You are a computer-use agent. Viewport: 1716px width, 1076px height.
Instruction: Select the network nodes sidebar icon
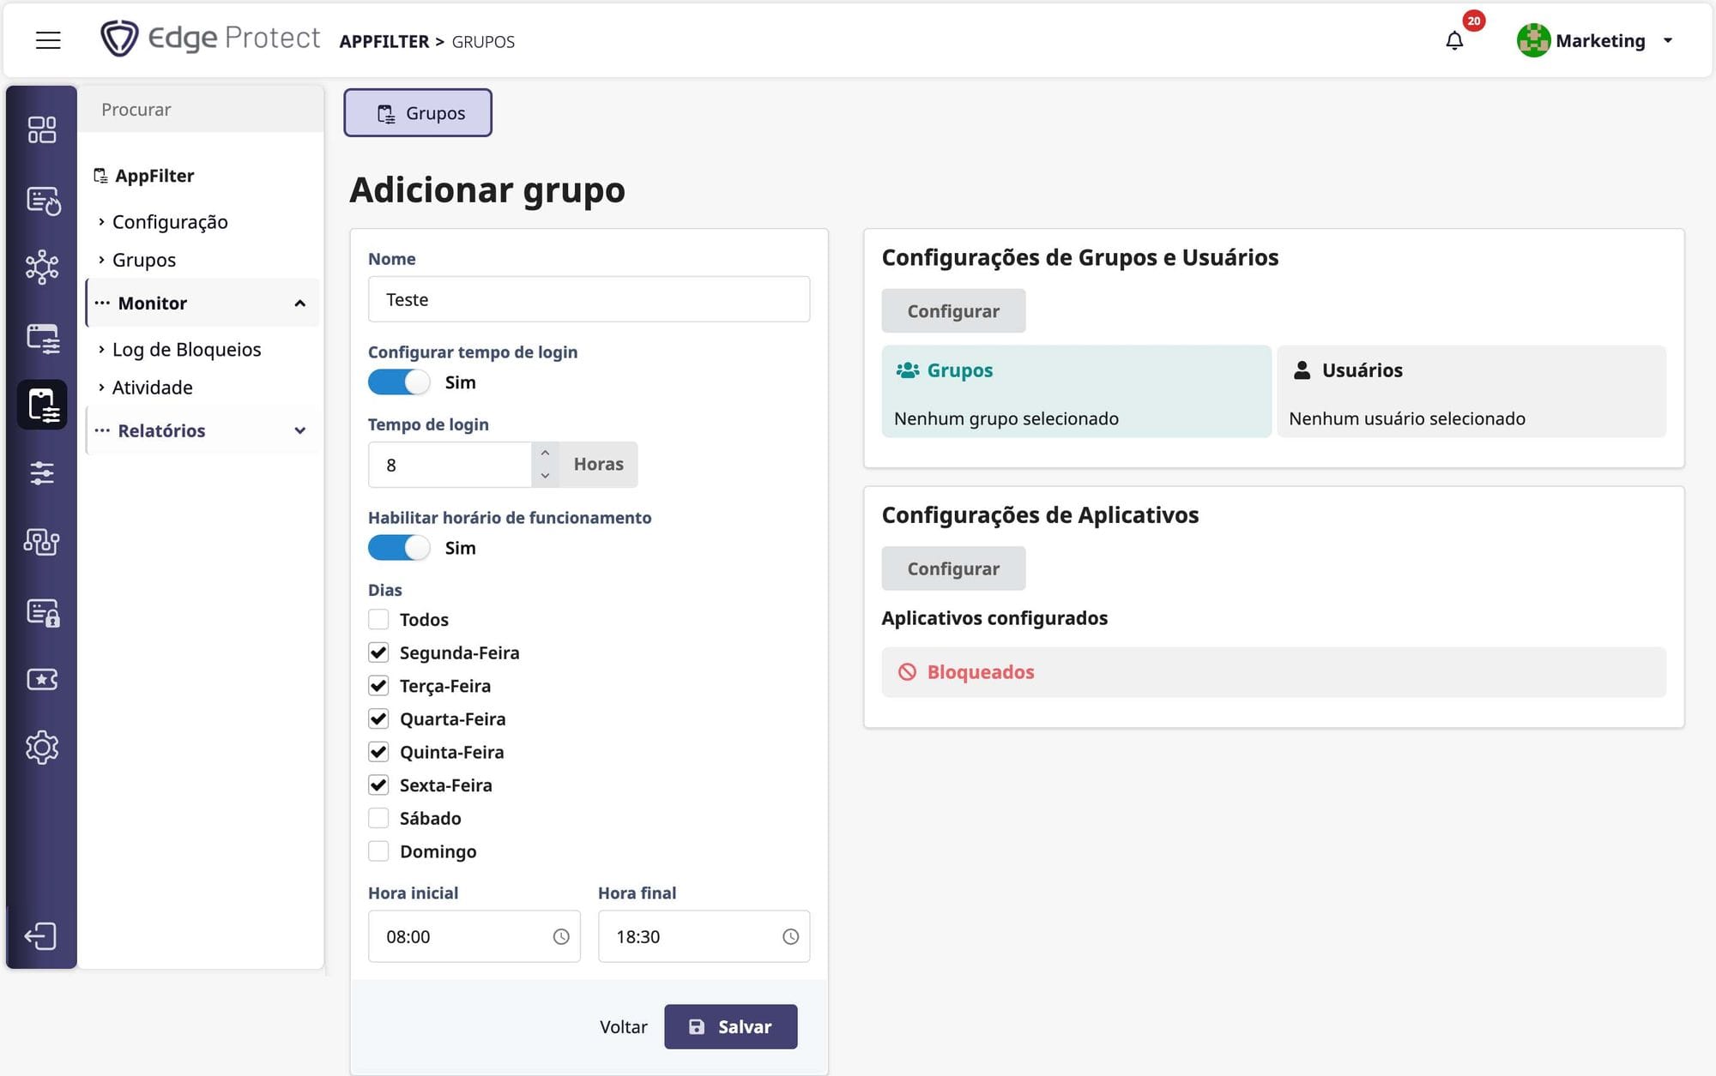point(41,267)
